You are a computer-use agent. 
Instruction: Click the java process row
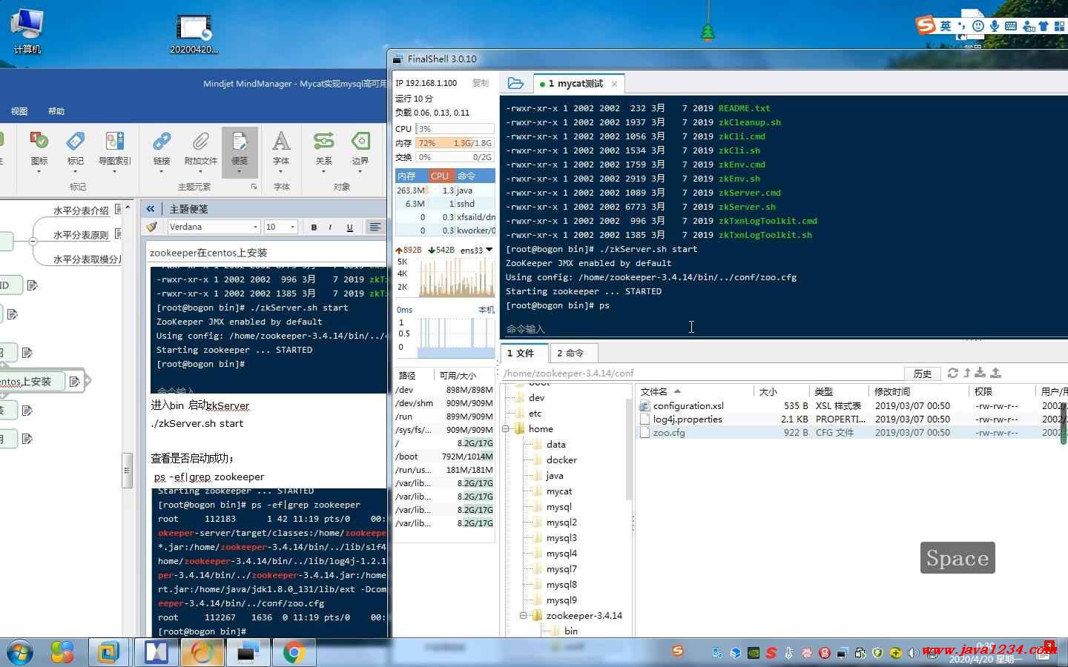[x=445, y=190]
